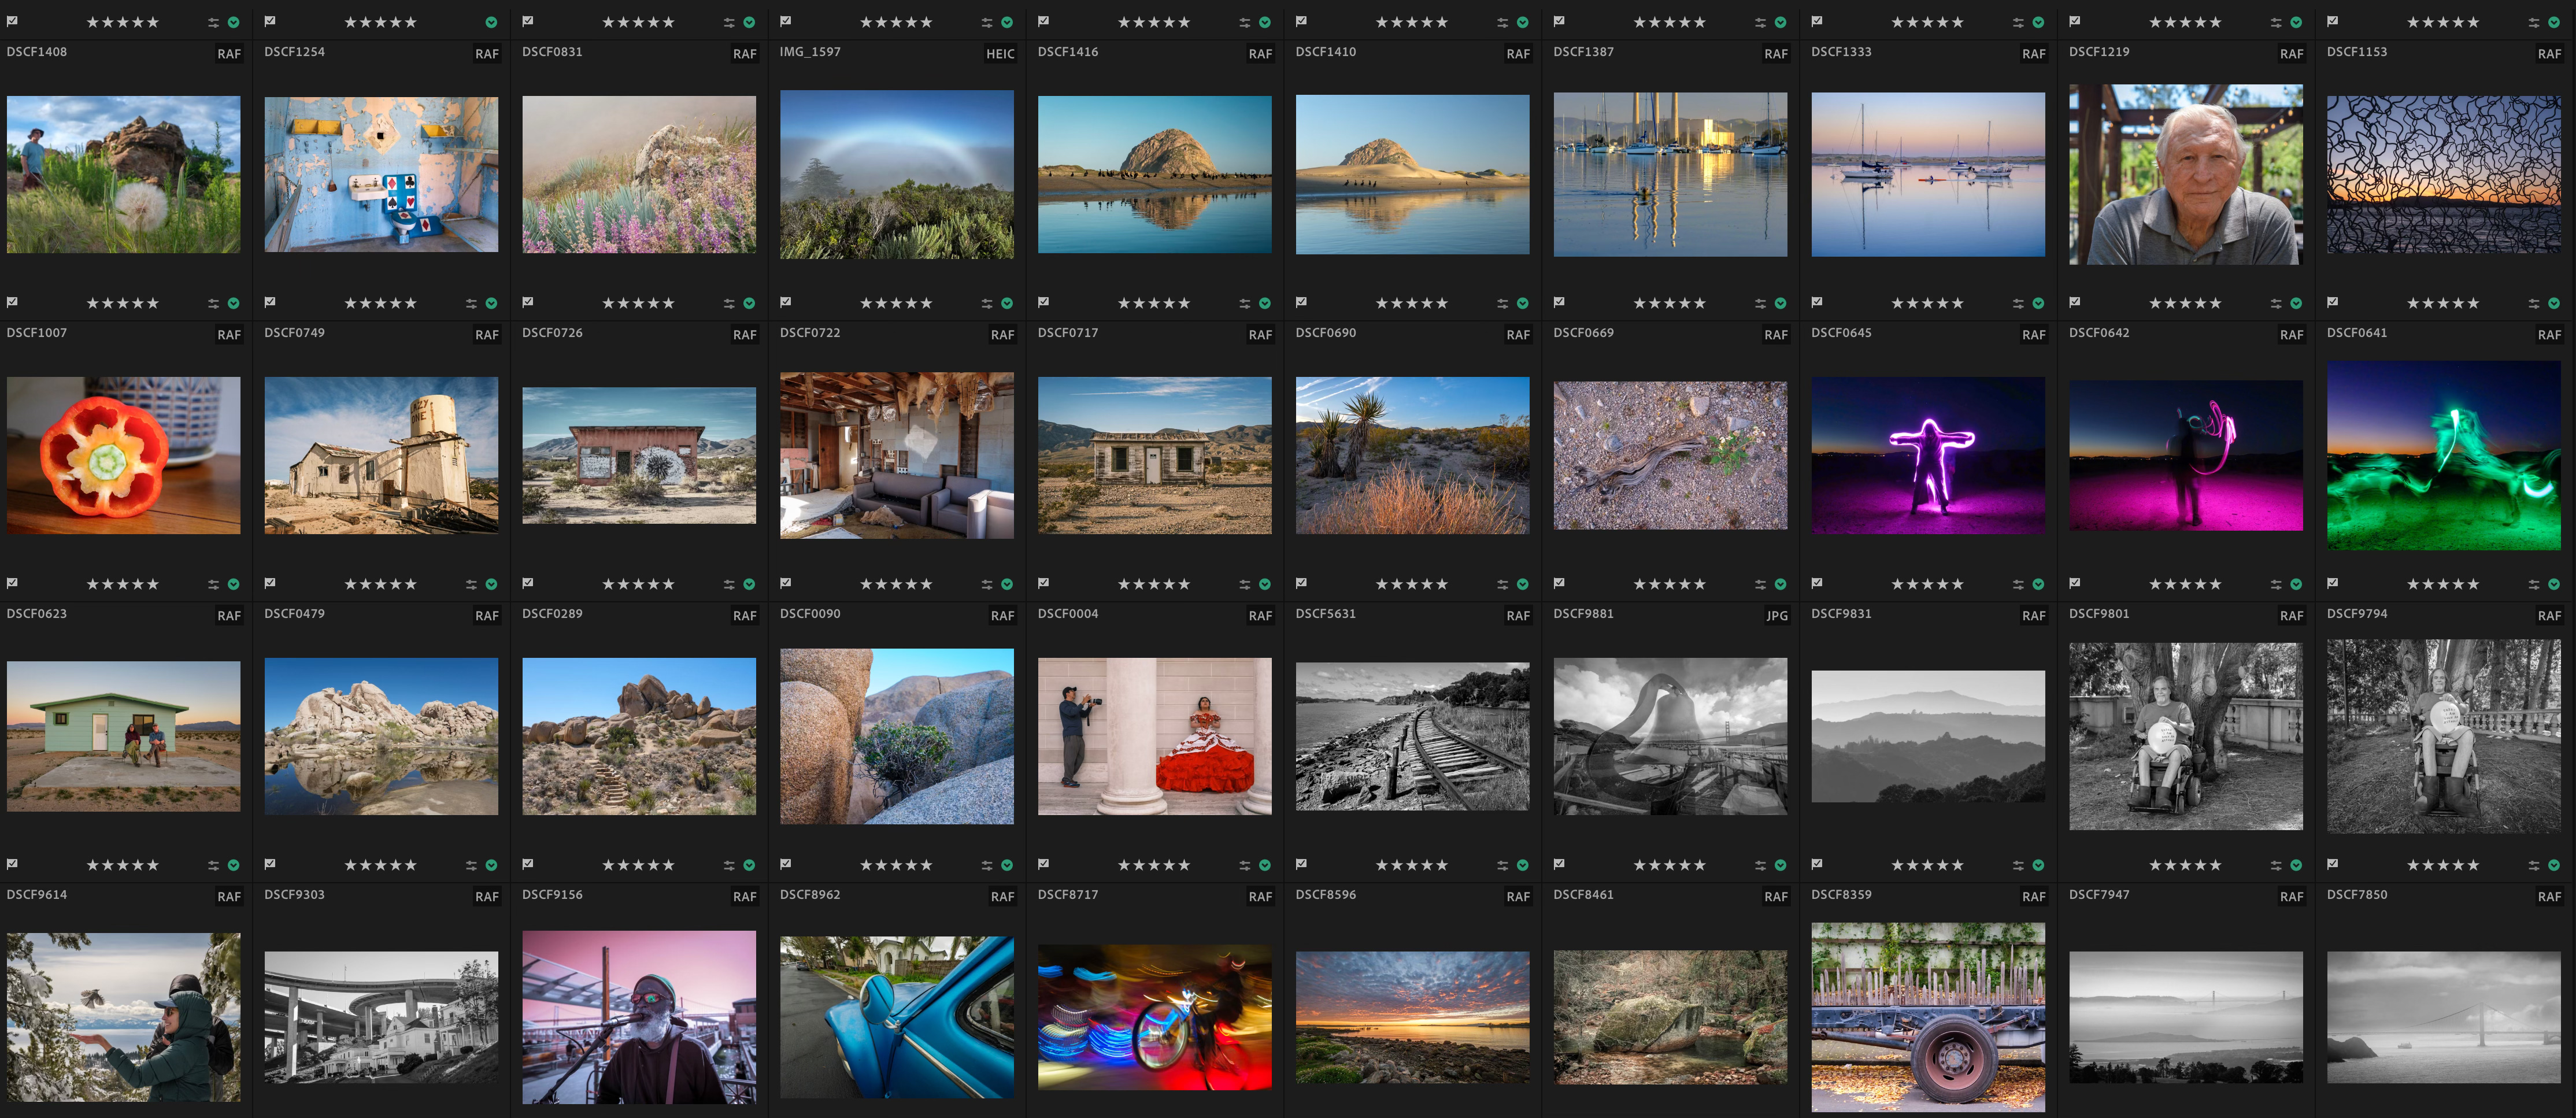Open the sync status icon for DSCF0004
The height and width of the screenshot is (1118, 2576).
tap(1265, 584)
